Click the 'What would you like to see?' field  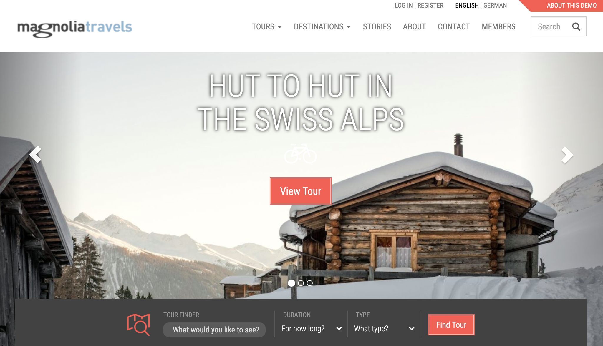click(x=214, y=330)
